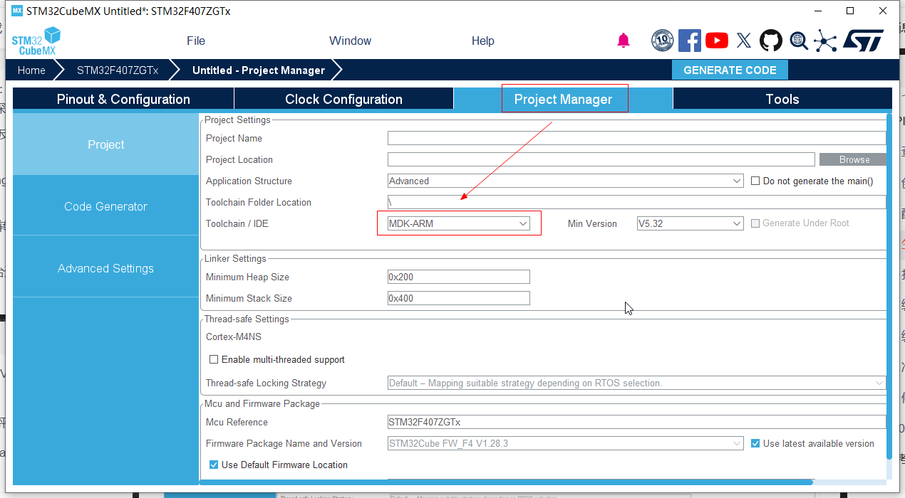The height and width of the screenshot is (498, 905).
Task: Open the Application Structure dropdown
Action: pos(566,181)
